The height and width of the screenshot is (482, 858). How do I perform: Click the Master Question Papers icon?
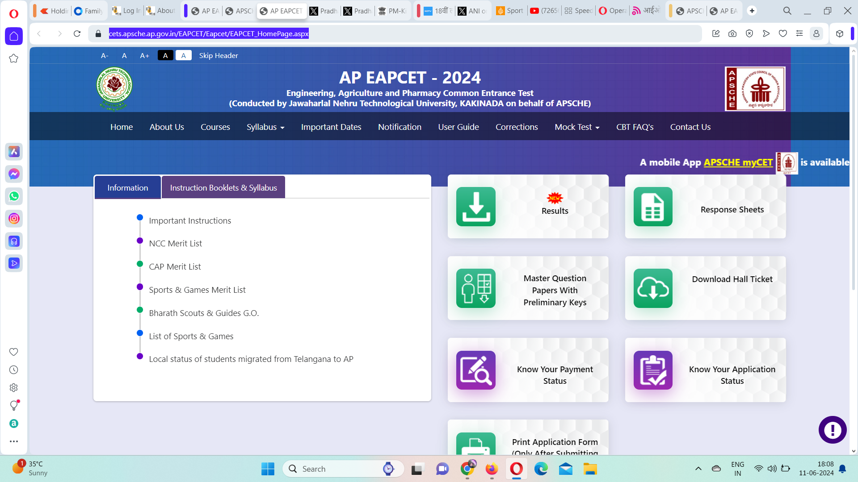(476, 288)
